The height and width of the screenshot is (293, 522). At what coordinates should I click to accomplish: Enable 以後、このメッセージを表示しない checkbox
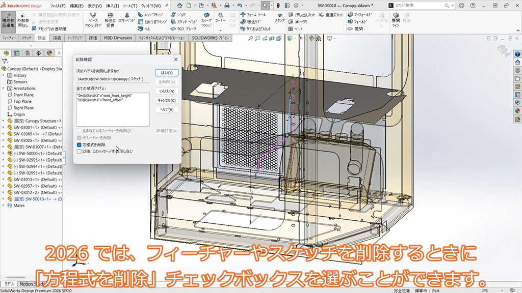point(79,151)
